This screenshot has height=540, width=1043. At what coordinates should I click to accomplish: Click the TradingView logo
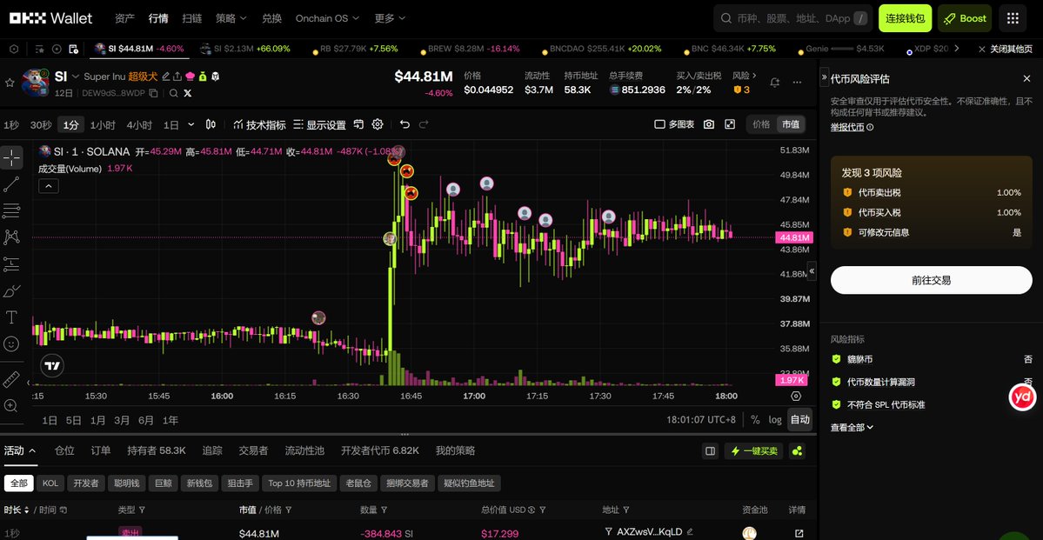point(52,366)
